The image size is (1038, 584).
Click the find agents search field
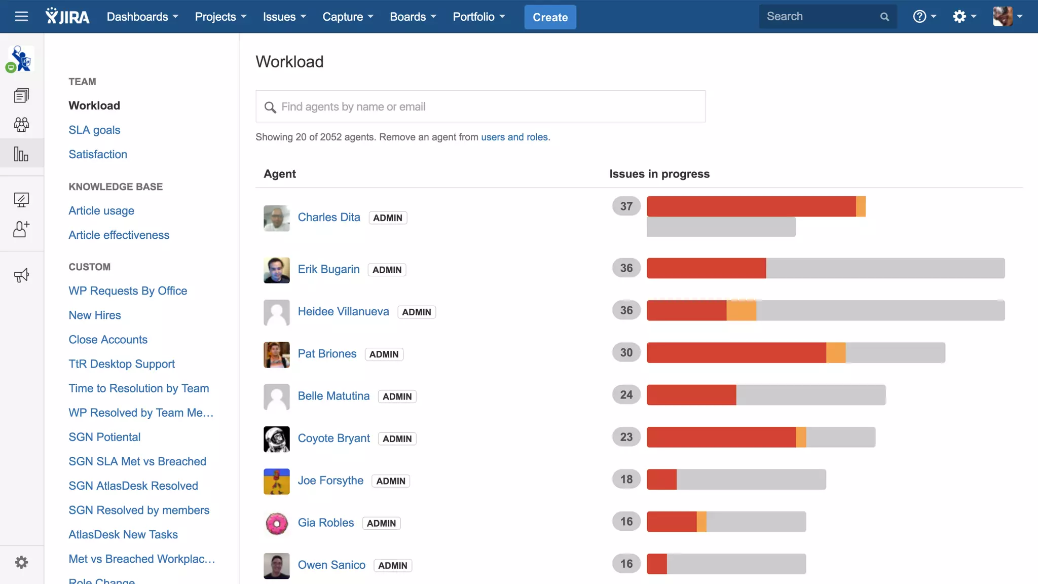coord(480,106)
